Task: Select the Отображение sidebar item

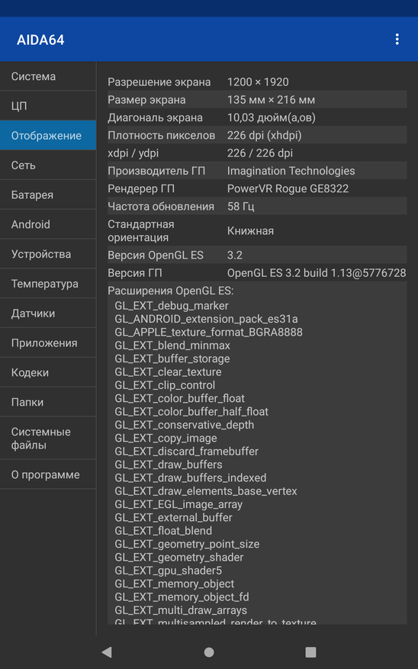Action: click(48, 135)
